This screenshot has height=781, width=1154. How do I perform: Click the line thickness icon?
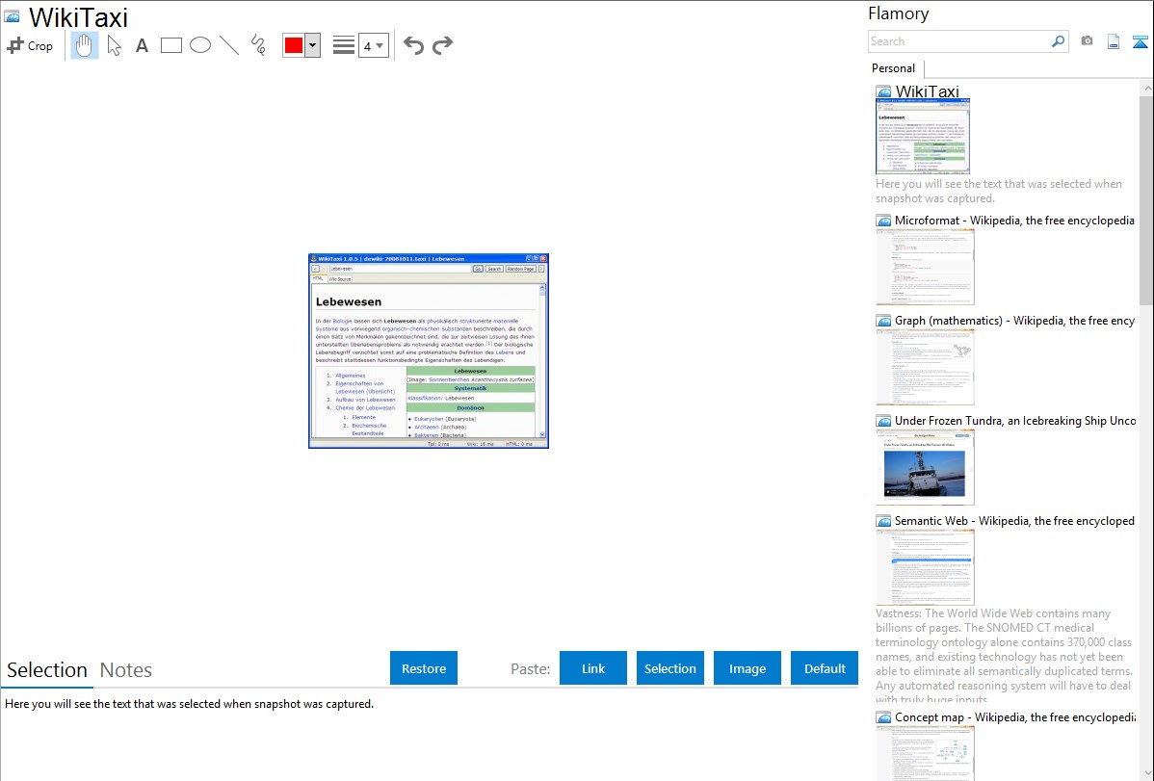(x=343, y=45)
